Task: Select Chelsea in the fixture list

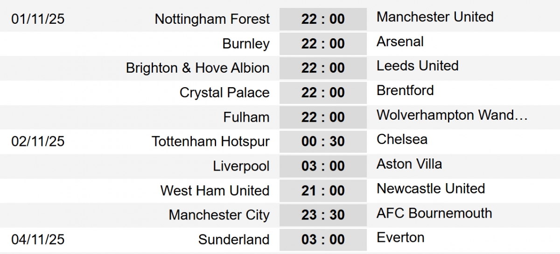Action: (402, 139)
